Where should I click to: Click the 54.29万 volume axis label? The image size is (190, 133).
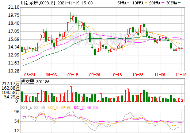12,97
